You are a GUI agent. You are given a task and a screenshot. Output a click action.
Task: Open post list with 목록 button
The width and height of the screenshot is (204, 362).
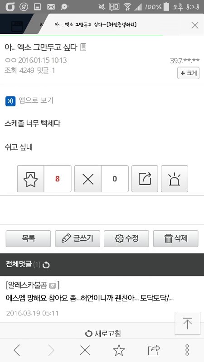coord(28,238)
